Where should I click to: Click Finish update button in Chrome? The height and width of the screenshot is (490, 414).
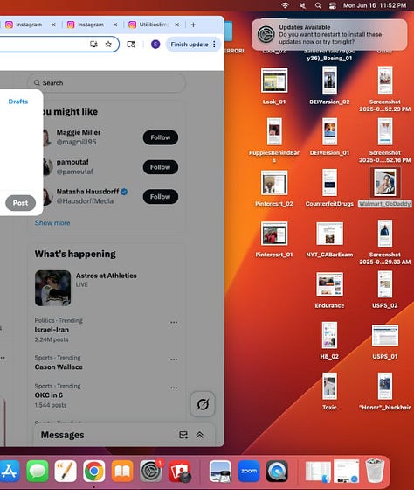(x=190, y=45)
